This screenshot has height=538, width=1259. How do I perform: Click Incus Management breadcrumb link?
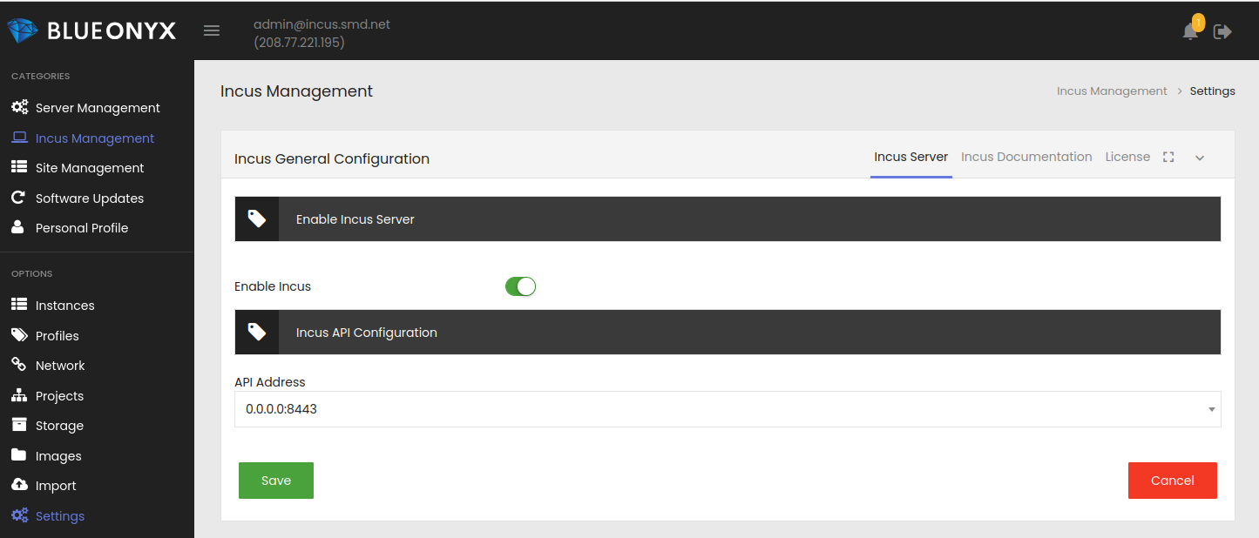coord(1112,91)
